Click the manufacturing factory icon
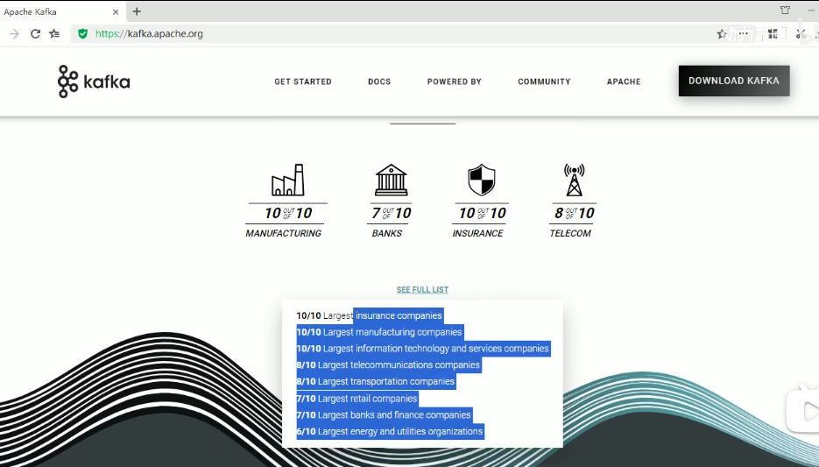The image size is (819, 467). 288,180
